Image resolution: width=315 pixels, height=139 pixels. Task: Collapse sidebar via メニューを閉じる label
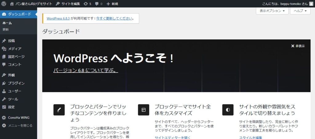click(20, 125)
